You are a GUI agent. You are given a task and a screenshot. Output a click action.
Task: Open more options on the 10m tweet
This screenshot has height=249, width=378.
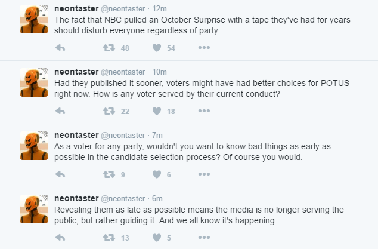click(x=204, y=111)
